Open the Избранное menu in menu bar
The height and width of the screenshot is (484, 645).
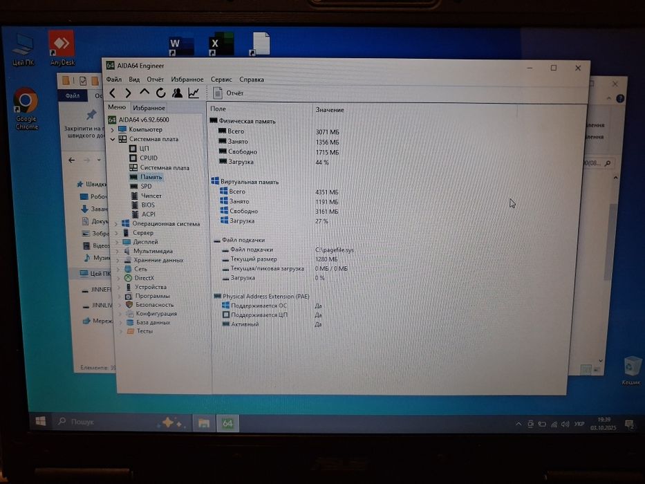tap(187, 79)
